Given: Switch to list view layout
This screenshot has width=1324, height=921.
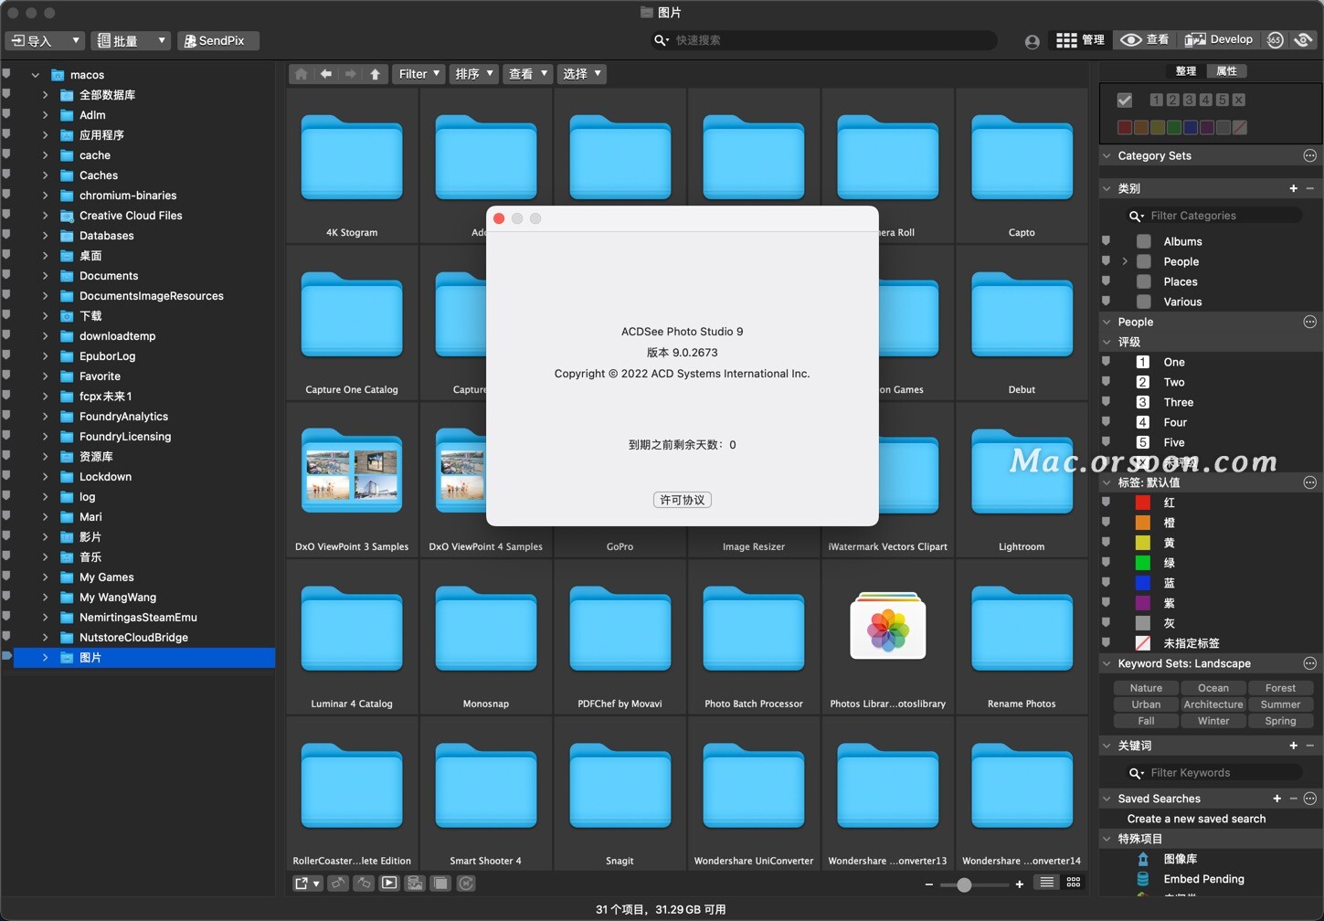Looking at the screenshot, I should (x=1046, y=883).
